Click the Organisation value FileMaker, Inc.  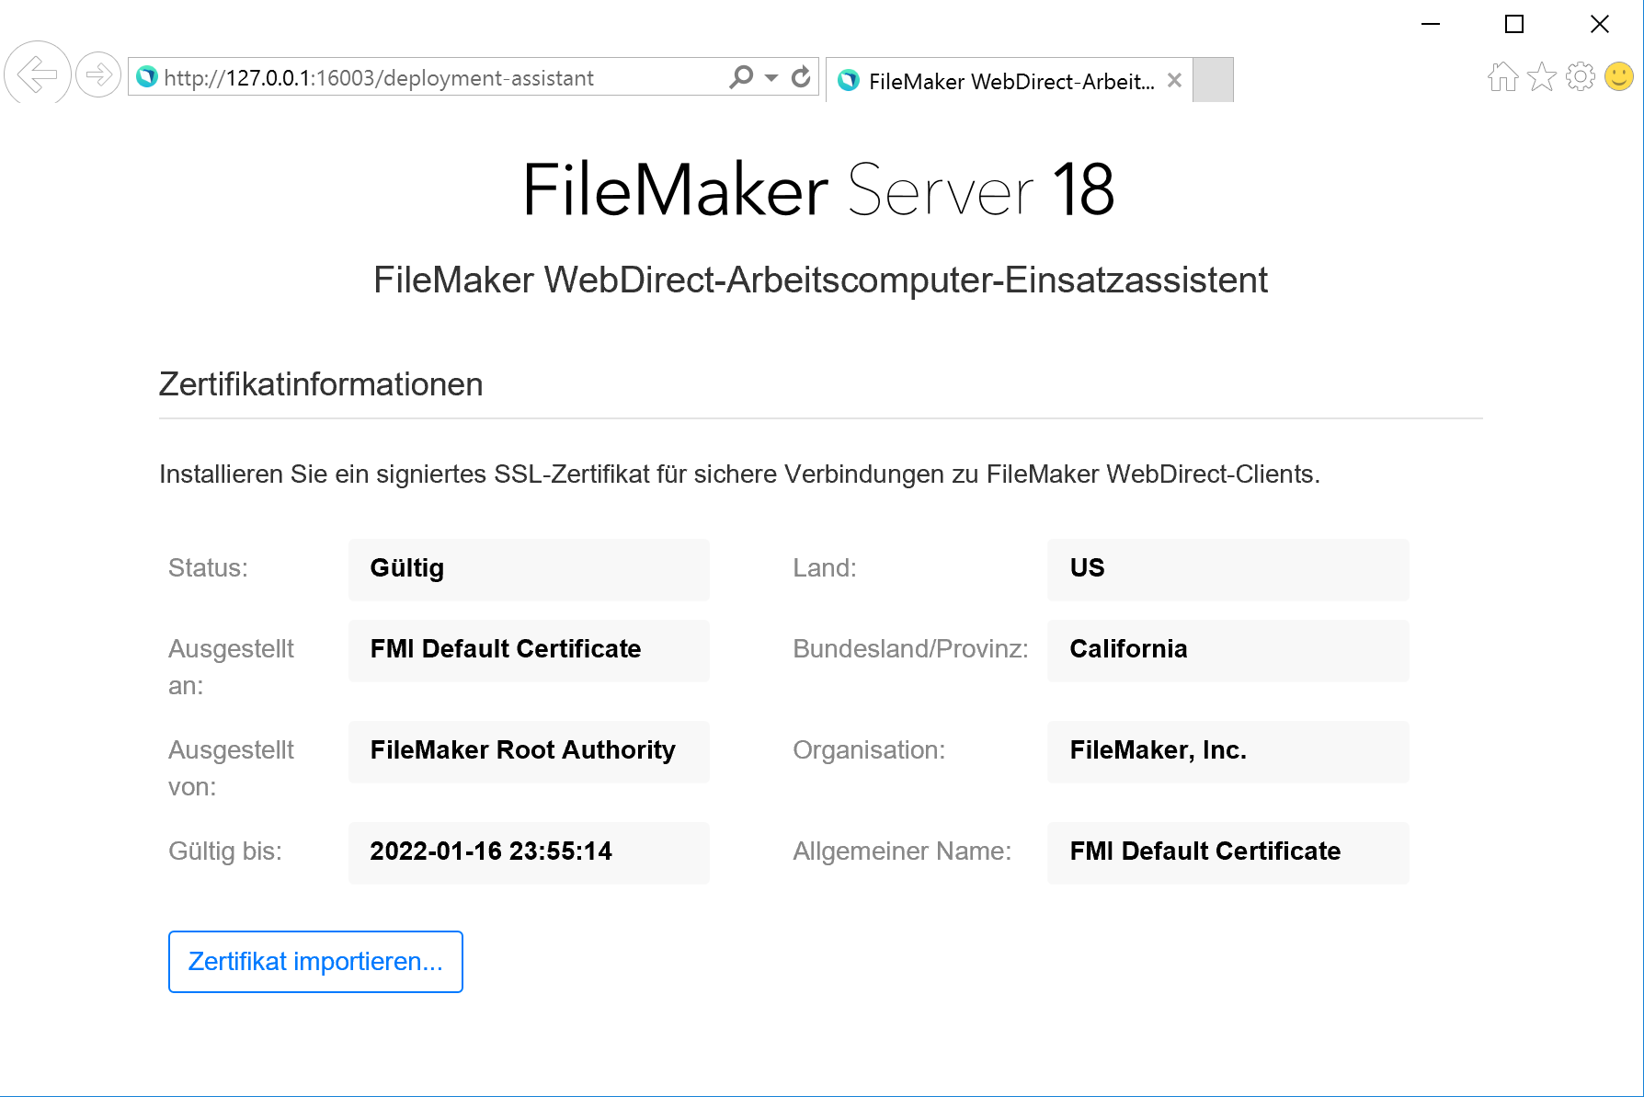1228,751
